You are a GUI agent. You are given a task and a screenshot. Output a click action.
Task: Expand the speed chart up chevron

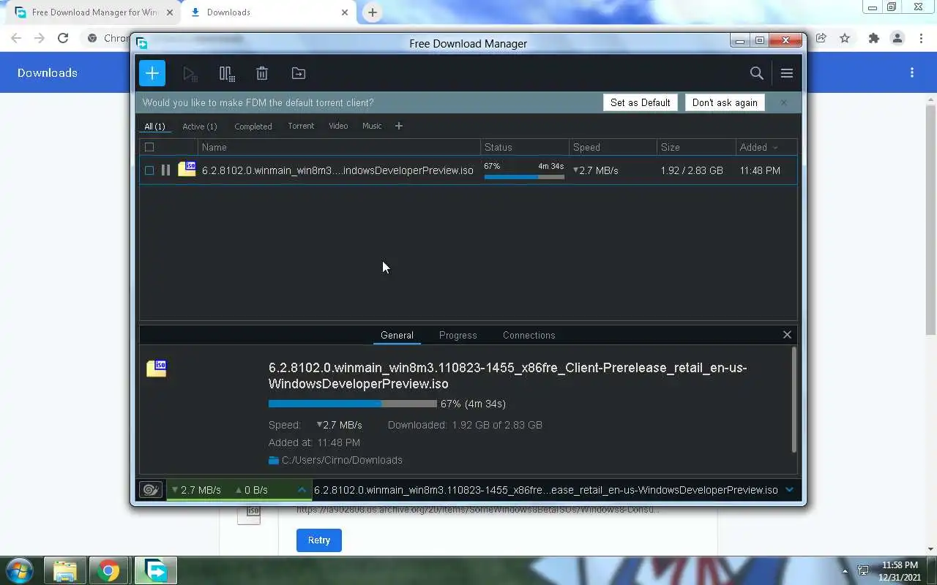[302, 490]
